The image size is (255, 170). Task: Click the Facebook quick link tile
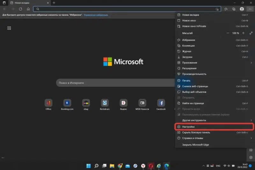coord(161,103)
